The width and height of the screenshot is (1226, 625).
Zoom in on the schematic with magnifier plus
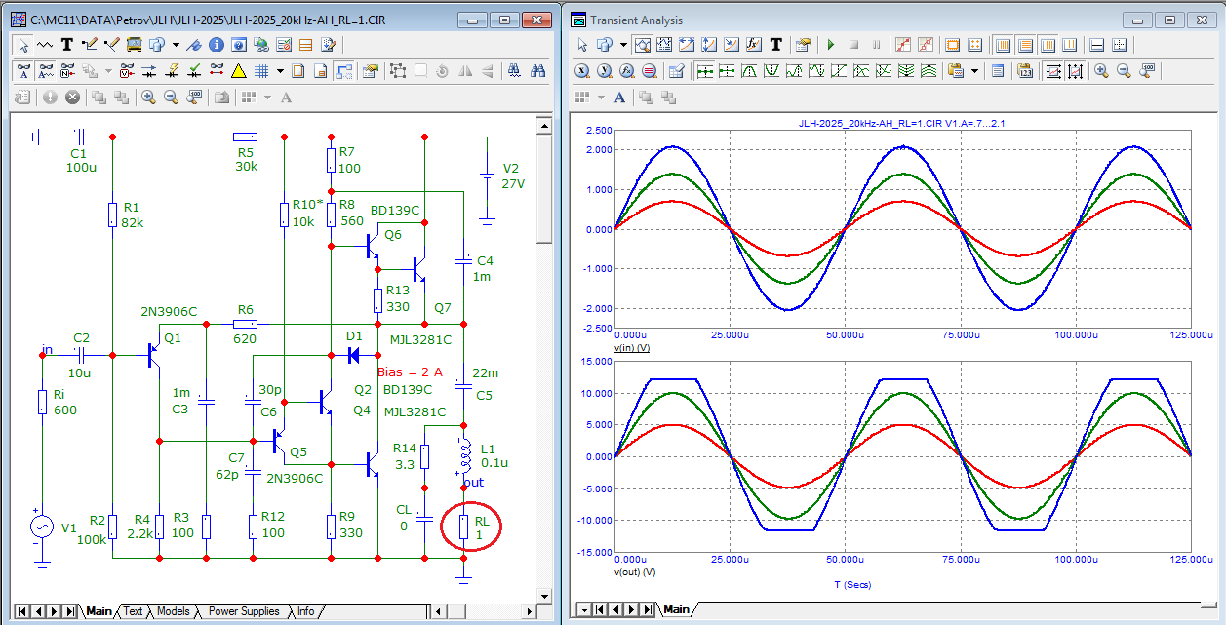(x=148, y=97)
